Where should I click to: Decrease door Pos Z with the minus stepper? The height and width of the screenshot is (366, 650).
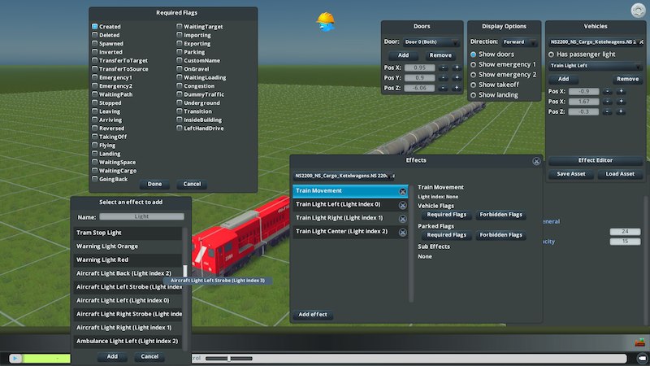tap(444, 88)
